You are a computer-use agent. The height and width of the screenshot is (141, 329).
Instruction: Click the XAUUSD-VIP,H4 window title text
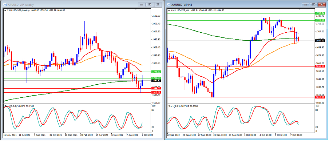[182, 5]
